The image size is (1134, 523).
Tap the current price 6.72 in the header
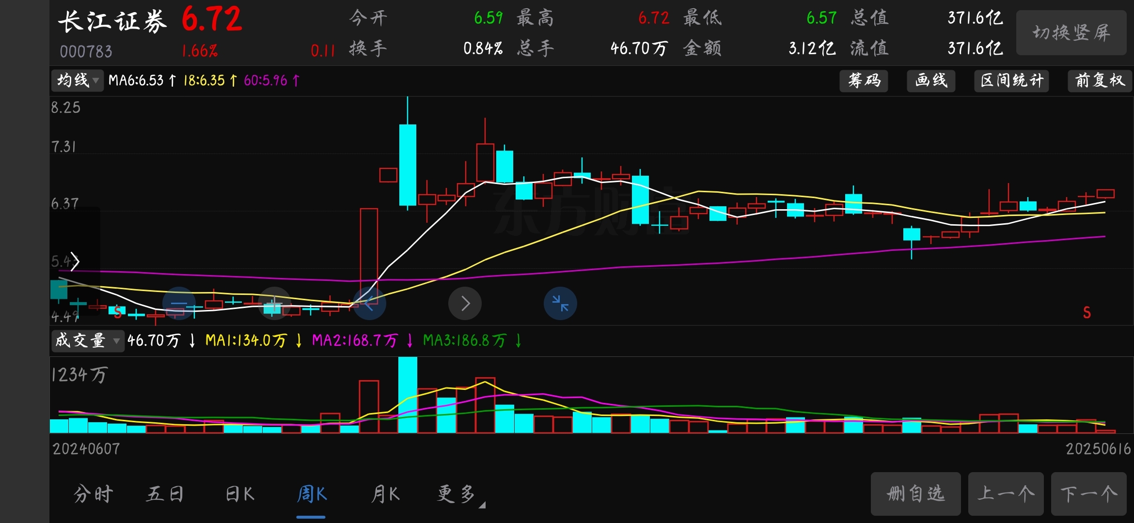[212, 20]
